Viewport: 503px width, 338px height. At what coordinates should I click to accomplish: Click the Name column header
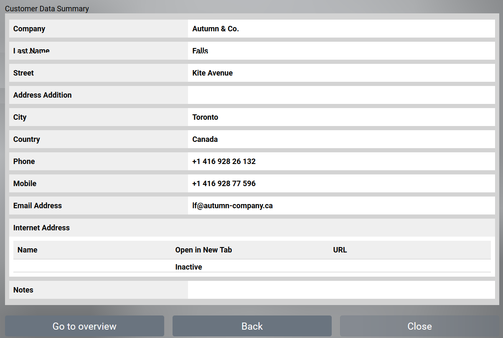(28, 250)
